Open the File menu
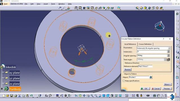Screen dimensions: 180x101 [x=26, y=4]
